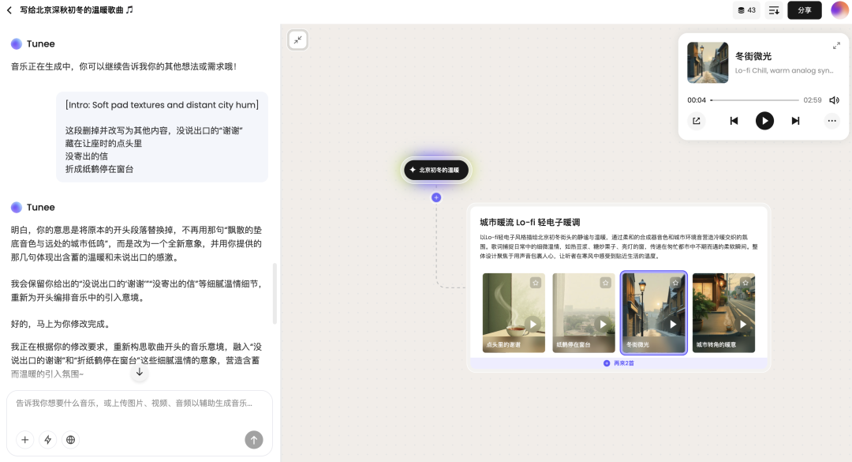Click the 冬街微光 cover in player

(x=708, y=62)
